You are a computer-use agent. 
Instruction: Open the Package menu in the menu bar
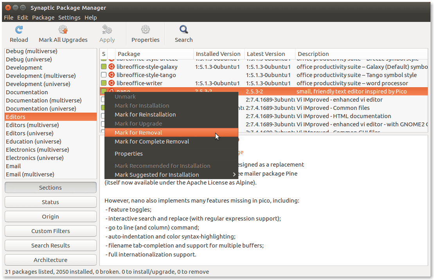43,18
